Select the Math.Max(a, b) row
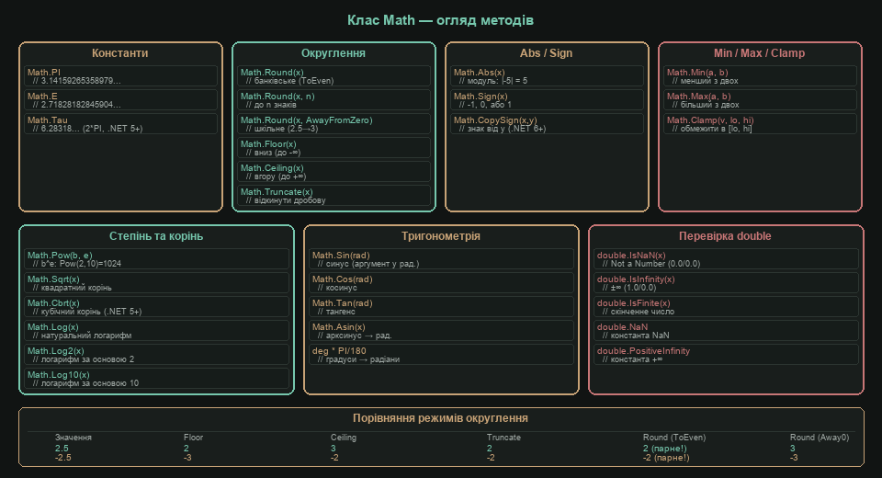This screenshot has width=882, height=478. click(x=761, y=100)
